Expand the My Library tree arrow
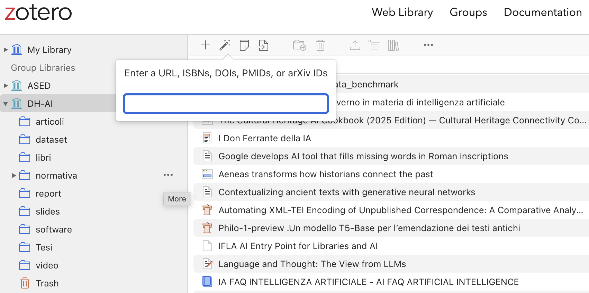Screen dimensions: 589x293 pyautogui.click(x=6, y=49)
